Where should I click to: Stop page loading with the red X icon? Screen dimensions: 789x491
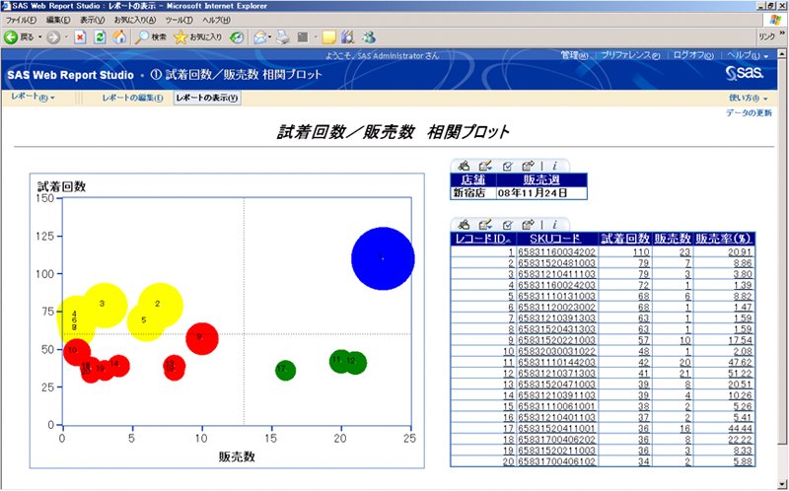pyautogui.click(x=80, y=37)
